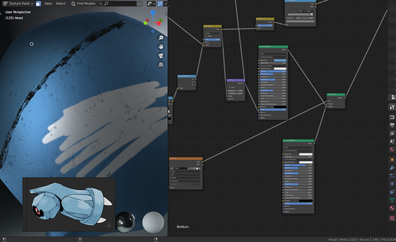Click the lock icon on reference image
Viewport: 396px width, 242px height.
109,225
